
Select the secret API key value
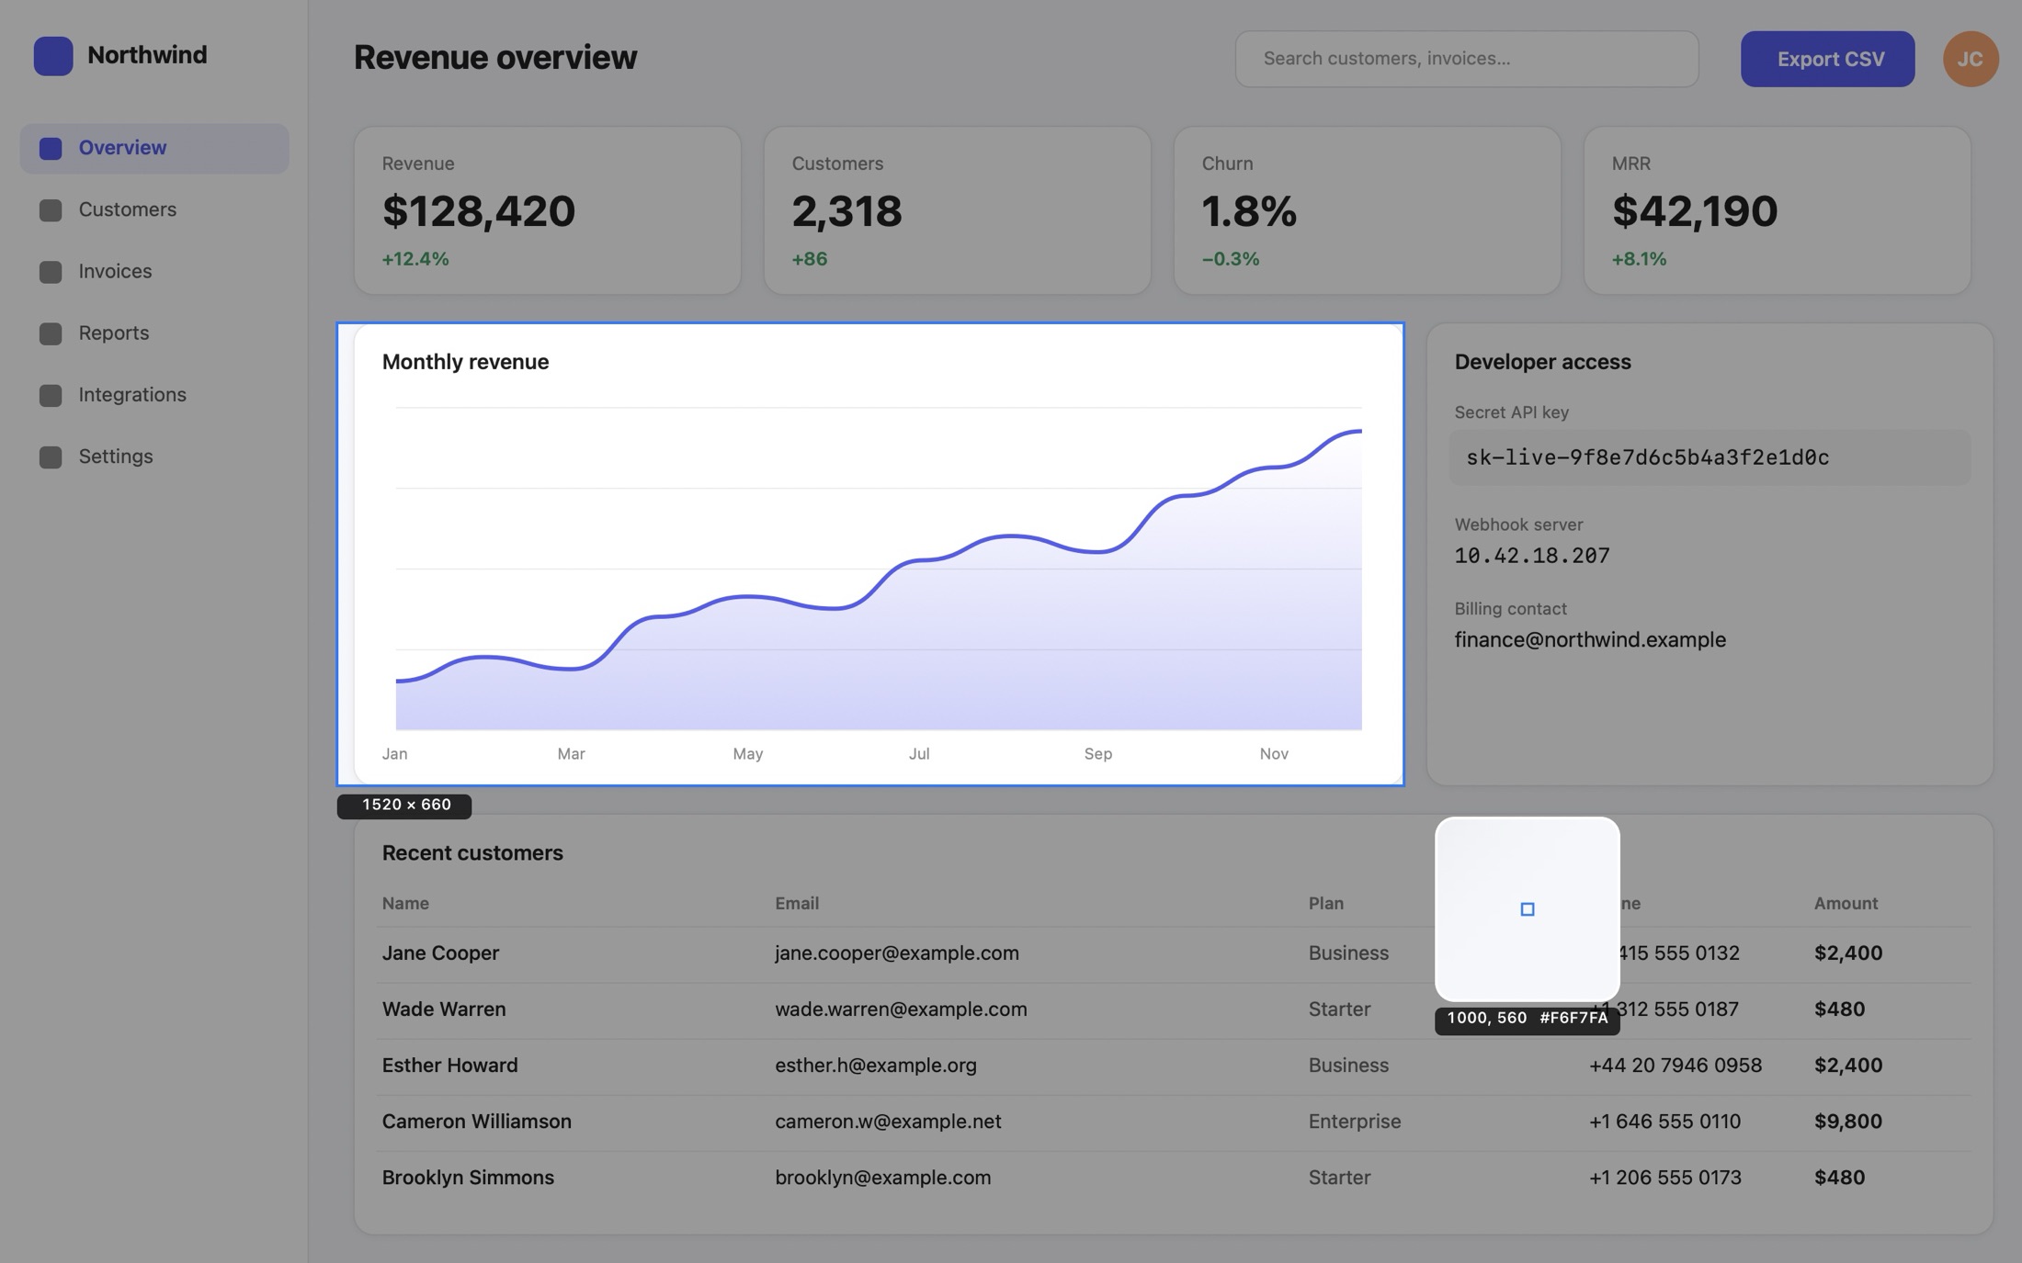tap(1647, 457)
